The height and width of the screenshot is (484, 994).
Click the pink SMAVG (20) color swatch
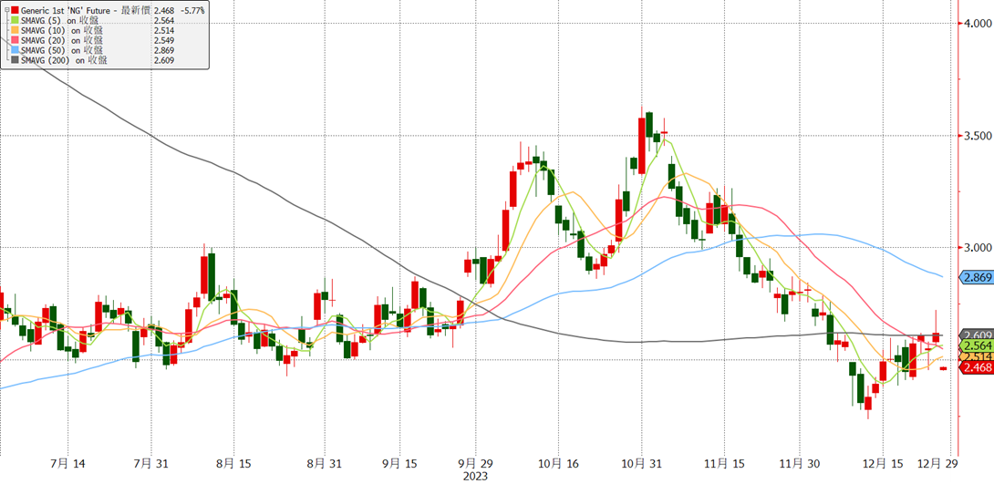tap(15, 40)
